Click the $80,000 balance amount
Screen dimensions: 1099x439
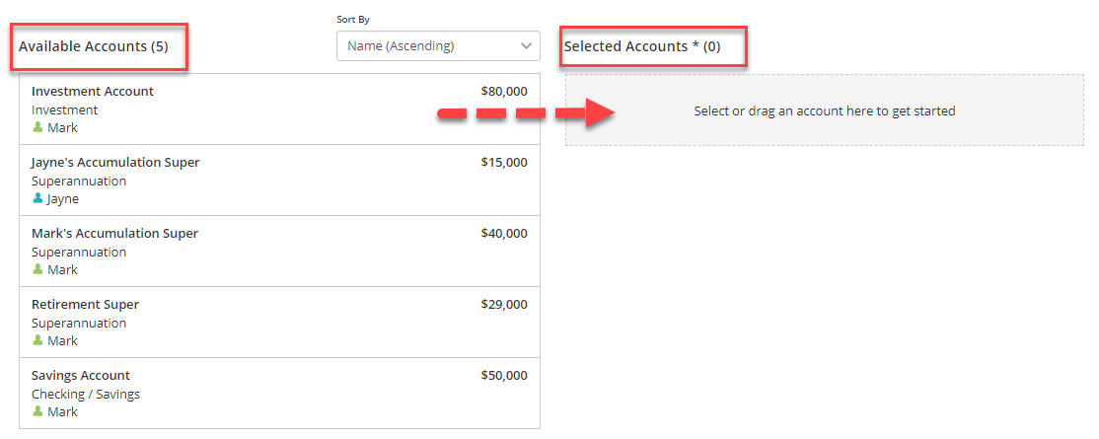pos(504,91)
